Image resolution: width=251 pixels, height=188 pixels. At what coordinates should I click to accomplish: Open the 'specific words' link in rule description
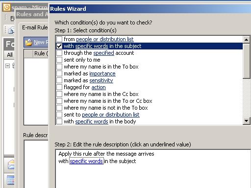(x=86, y=161)
